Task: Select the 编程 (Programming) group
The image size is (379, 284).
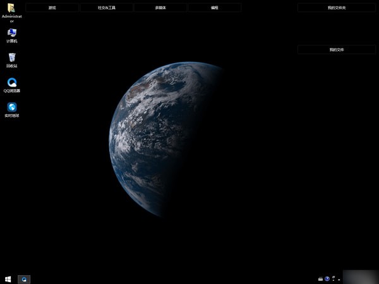Action: click(214, 8)
